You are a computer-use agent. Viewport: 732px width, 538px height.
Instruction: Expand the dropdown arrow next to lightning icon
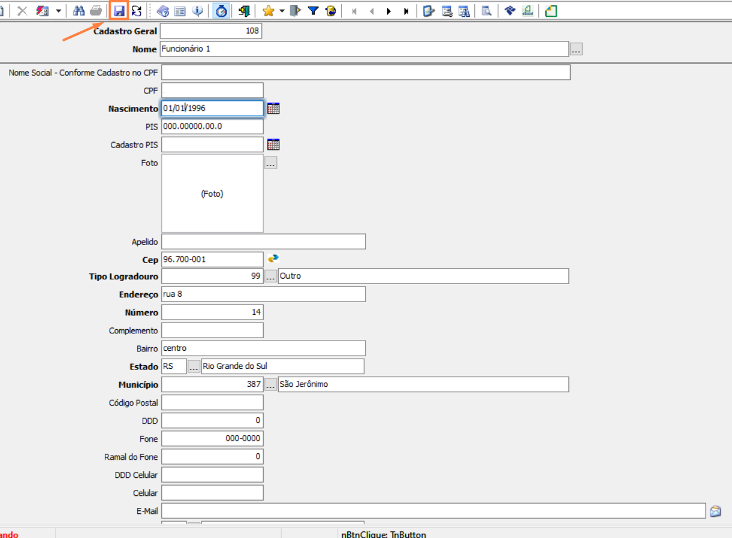[58, 11]
